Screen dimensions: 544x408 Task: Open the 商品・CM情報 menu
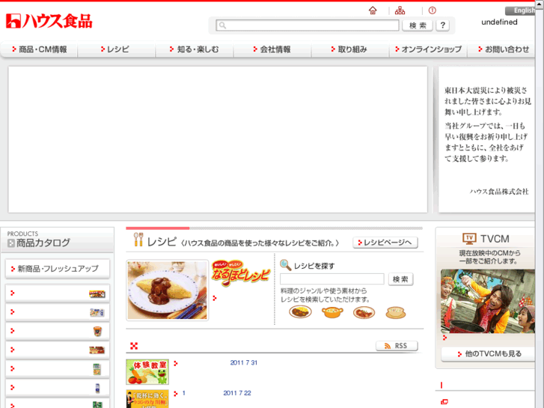(39, 49)
